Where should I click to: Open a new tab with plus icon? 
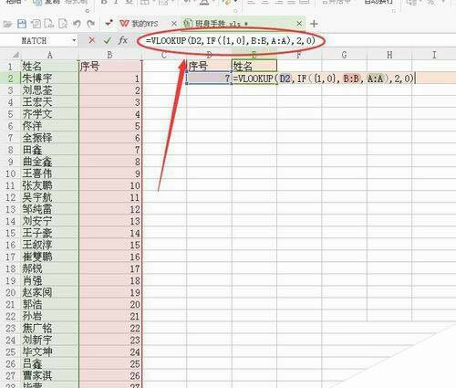pyautogui.click(x=314, y=24)
